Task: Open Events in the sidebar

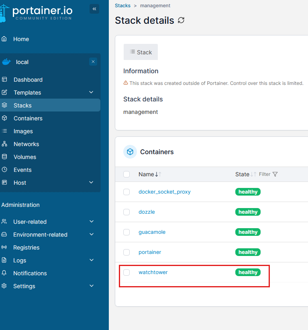Action: point(22,170)
